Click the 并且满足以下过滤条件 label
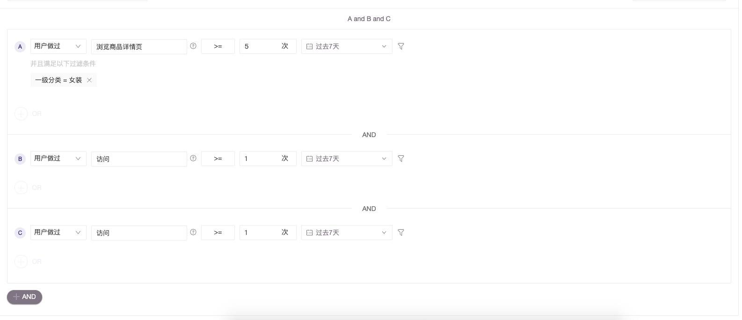The height and width of the screenshot is (320, 742). pyautogui.click(x=63, y=64)
